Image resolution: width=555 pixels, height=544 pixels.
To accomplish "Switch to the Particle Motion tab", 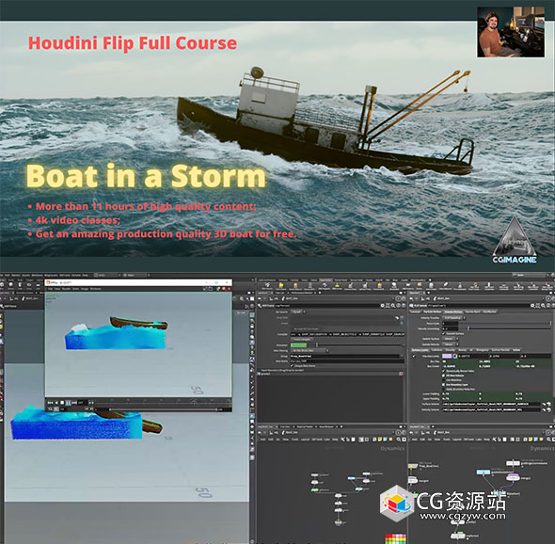I will click(433, 312).
